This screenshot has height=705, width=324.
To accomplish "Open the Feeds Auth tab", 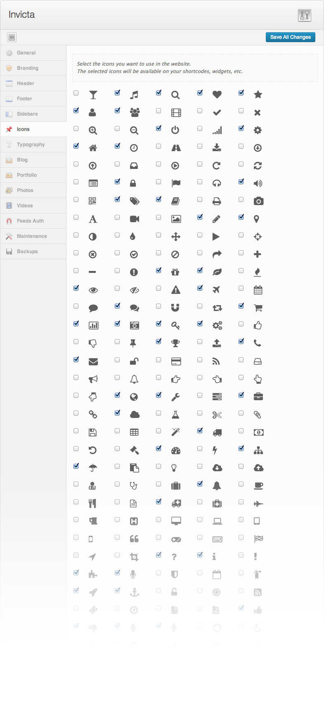I will coord(33,221).
